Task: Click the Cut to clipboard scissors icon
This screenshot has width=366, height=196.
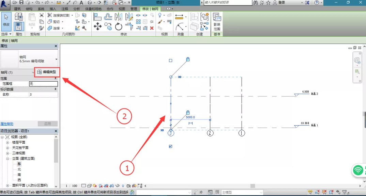Action: coord(42,15)
